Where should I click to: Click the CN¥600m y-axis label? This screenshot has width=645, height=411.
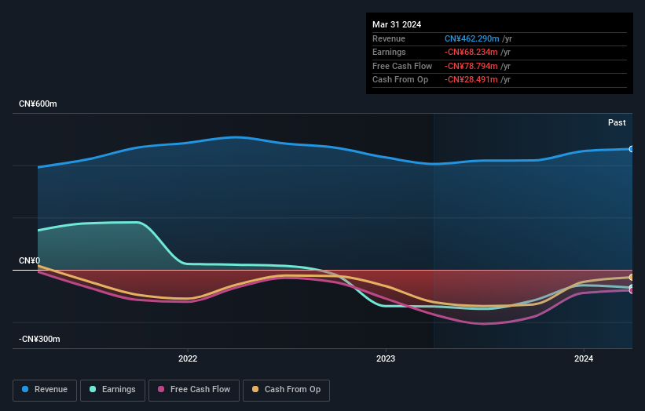38,104
